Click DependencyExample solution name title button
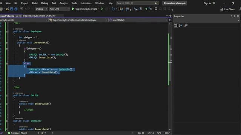241x135 pixels. [x=175, y=3]
